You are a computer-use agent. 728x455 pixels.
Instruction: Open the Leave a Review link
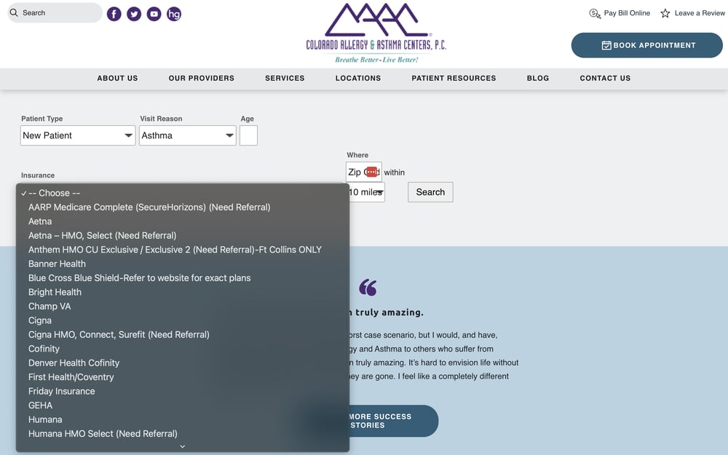pos(700,13)
